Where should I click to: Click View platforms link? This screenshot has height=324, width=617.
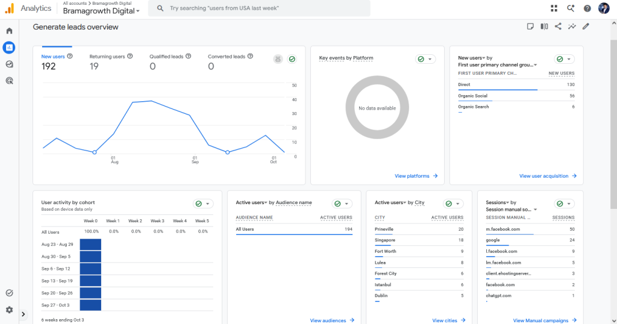click(x=416, y=176)
